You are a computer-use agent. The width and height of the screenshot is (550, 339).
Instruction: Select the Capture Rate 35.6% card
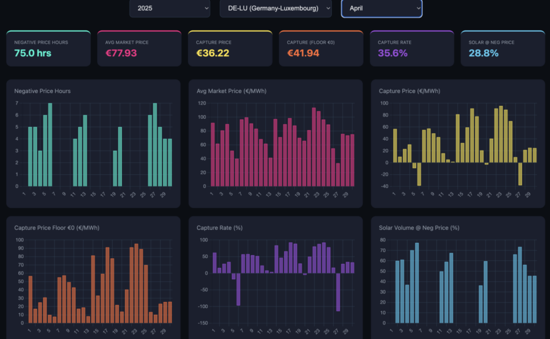tap(411, 48)
